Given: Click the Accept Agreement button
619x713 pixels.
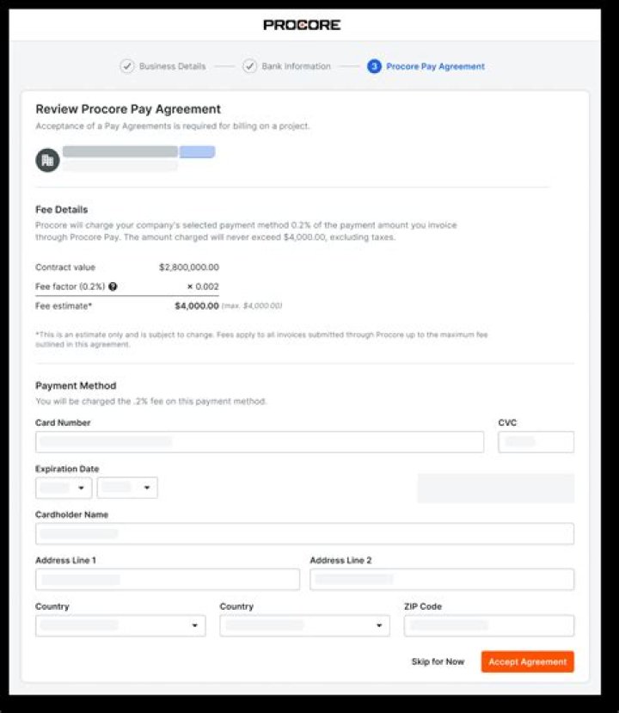Looking at the screenshot, I should (x=528, y=661).
